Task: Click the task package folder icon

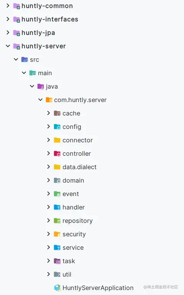Action: point(57,261)
